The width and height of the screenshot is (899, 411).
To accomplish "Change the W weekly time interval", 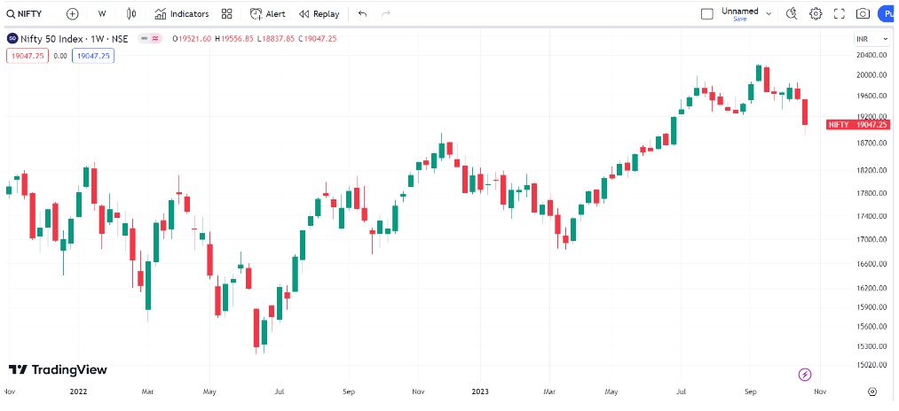I will 102,14.
